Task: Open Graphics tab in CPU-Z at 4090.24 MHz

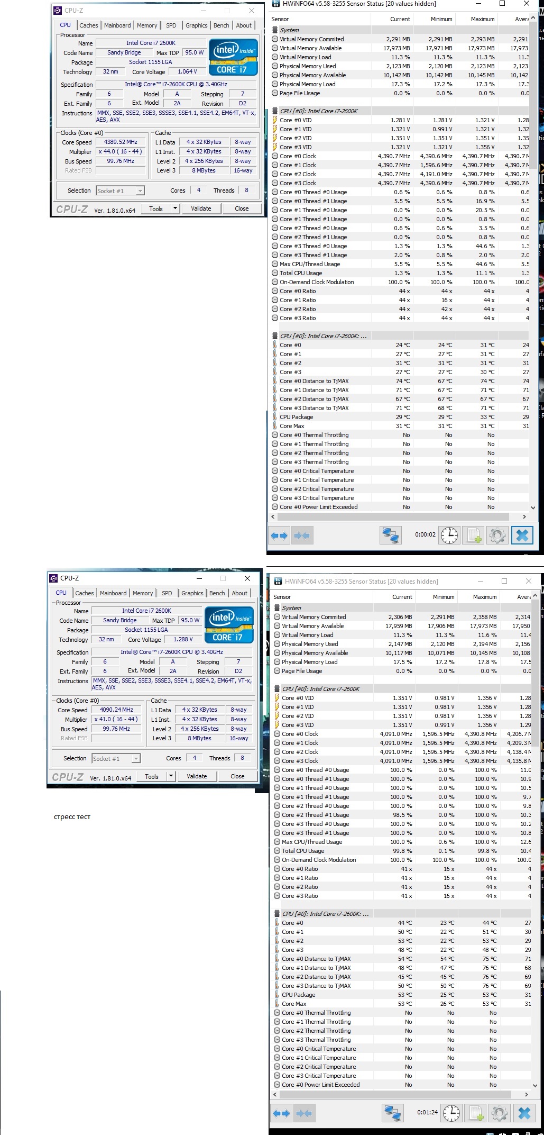Action: coord(192,593)
